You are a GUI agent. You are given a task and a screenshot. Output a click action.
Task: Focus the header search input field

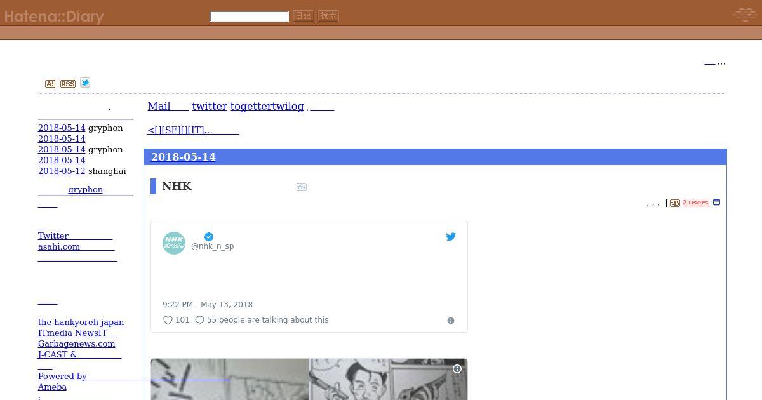point(250,17)
